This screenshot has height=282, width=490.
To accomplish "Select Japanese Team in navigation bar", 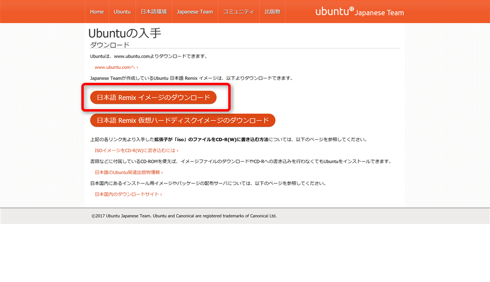I will (x=195, y=12).
